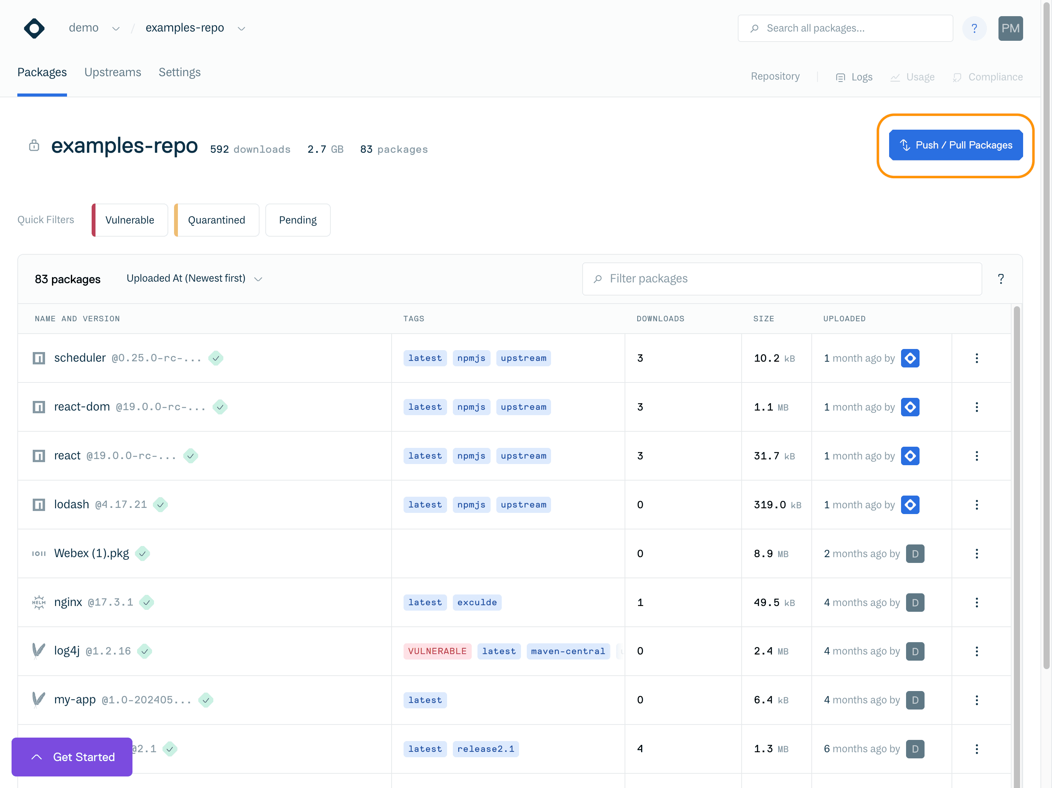Viewport: 1052px width, 788px height.
Task: Open kebab menu for scheduler row
Action: (977, 358)
